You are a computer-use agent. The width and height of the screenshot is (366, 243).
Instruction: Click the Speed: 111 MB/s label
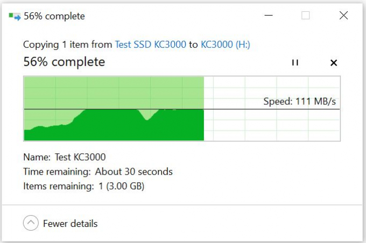click(299, 102)
